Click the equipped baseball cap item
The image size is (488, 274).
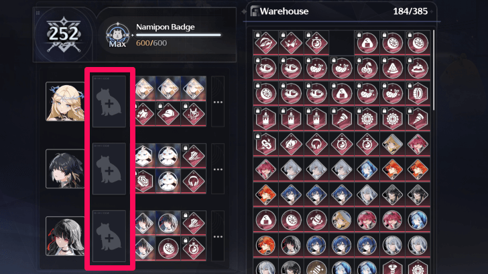pos(168,114)
